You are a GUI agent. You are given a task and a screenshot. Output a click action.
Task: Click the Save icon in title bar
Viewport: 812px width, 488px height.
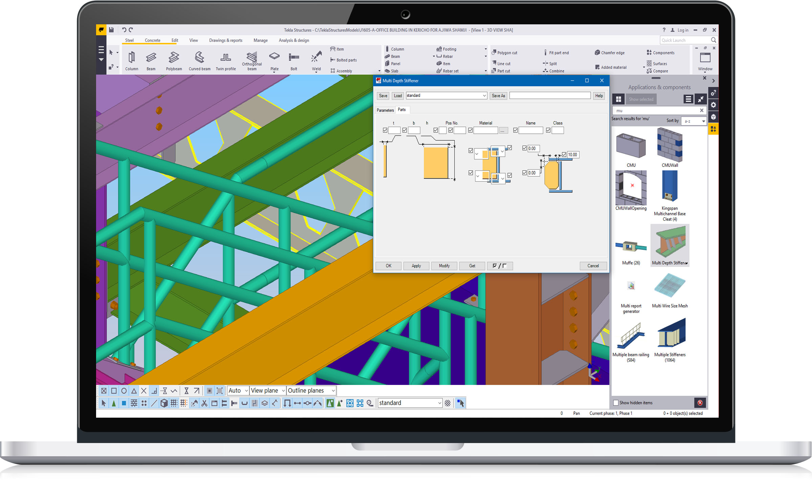coord(111,30)
